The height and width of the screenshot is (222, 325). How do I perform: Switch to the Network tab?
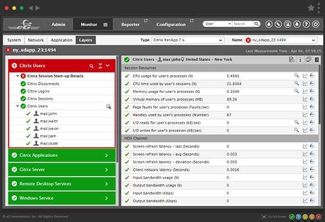pyautogui.click(x=36, y=40)
